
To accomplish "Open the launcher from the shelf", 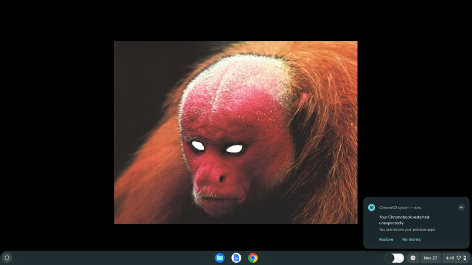I will (7, 258).
